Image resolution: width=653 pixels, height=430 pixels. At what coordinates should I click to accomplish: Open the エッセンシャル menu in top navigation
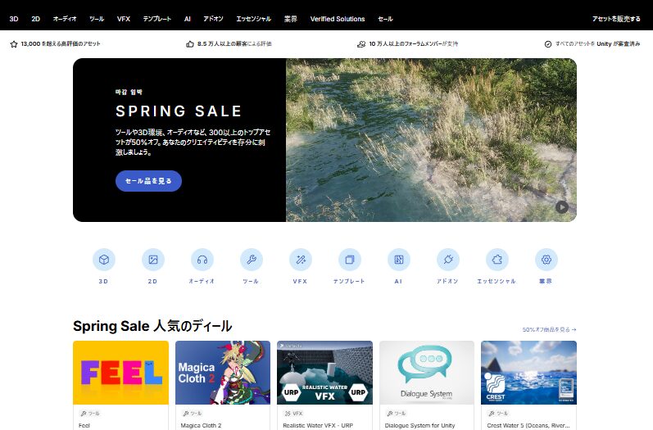coord(254,19)
